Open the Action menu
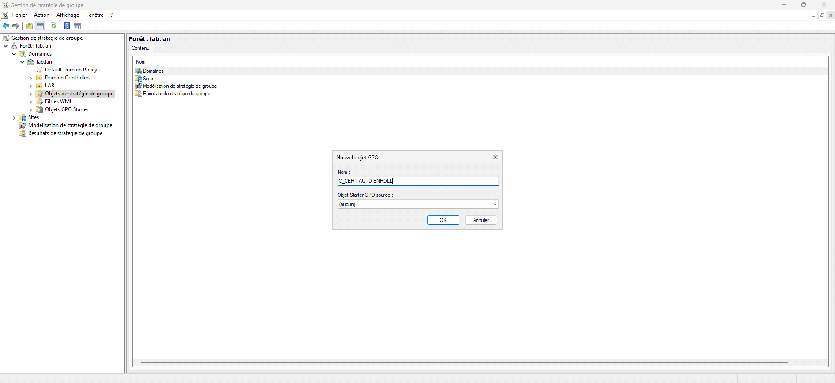The height and width of the screenshot is (383, 835). click(x=41, y=15)
